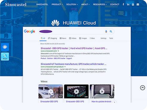Expand the RESOURCES dropdown menu
The width and height of the screenshot is (147, 110).
100,4
